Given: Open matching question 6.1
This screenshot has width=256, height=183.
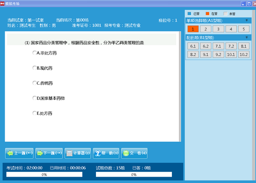Looking at the screenshot, I should coord(193,46).
